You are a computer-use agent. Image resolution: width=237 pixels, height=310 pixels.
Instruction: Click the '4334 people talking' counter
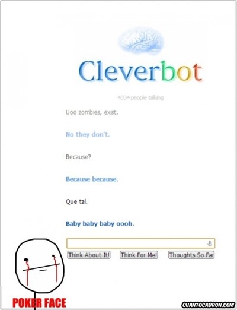pos(140,97)
